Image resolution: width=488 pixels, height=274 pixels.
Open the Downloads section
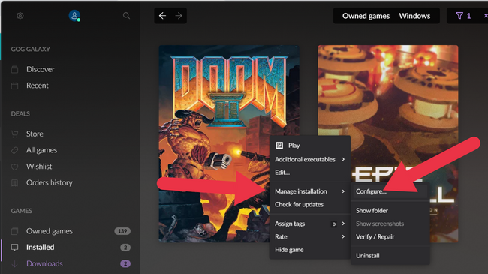pos(44,263)
